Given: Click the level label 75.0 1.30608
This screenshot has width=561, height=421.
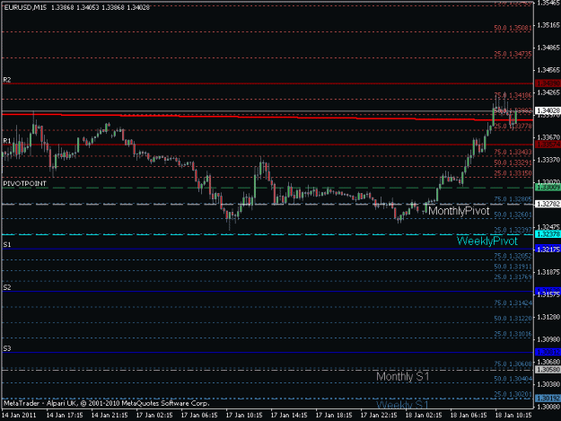Looking at the screenshot, I should 513,364.
